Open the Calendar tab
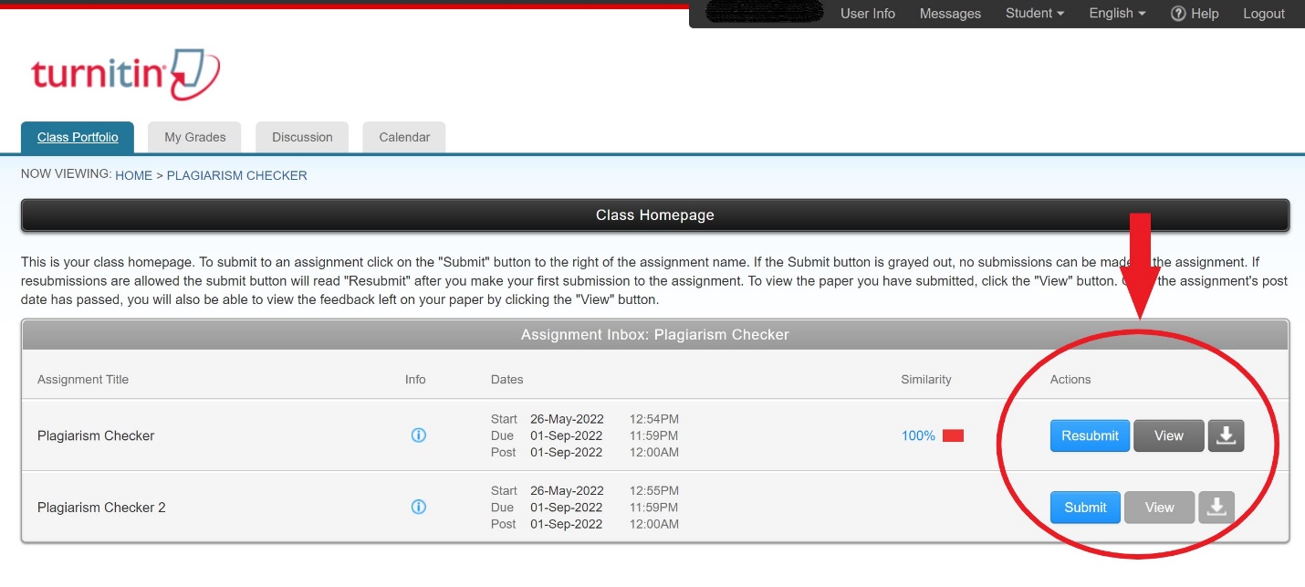The width and height of the screenshot is (1305, 587). click(404, 137)
